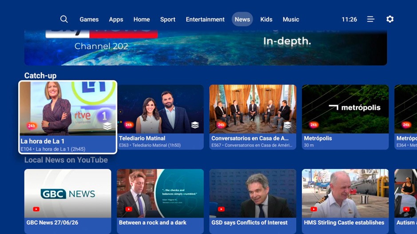The height and width of the screenshot is (234, 417).
Task: Open Conversatorios en Casa de A... thumbnail
Action: [x=253, y=109]
